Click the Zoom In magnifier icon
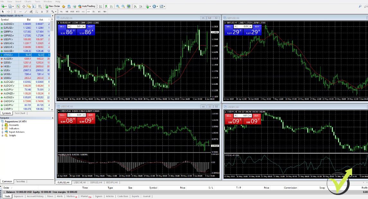The width and height of the screenshot is (368, 199). point(118,6)
